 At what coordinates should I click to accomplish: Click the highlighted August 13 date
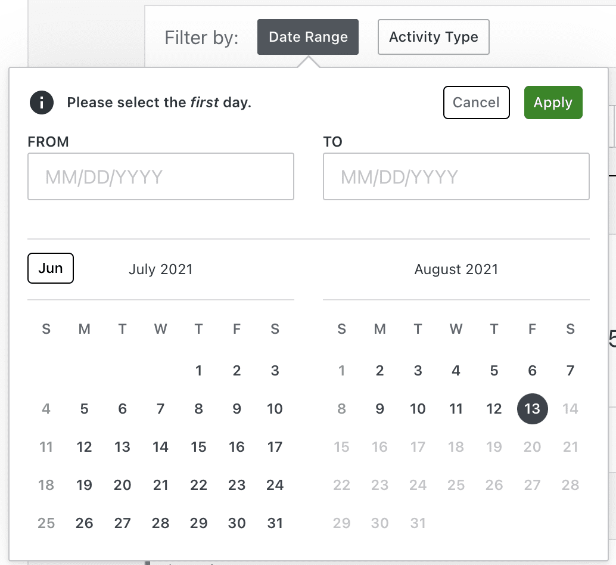point(532,409)
